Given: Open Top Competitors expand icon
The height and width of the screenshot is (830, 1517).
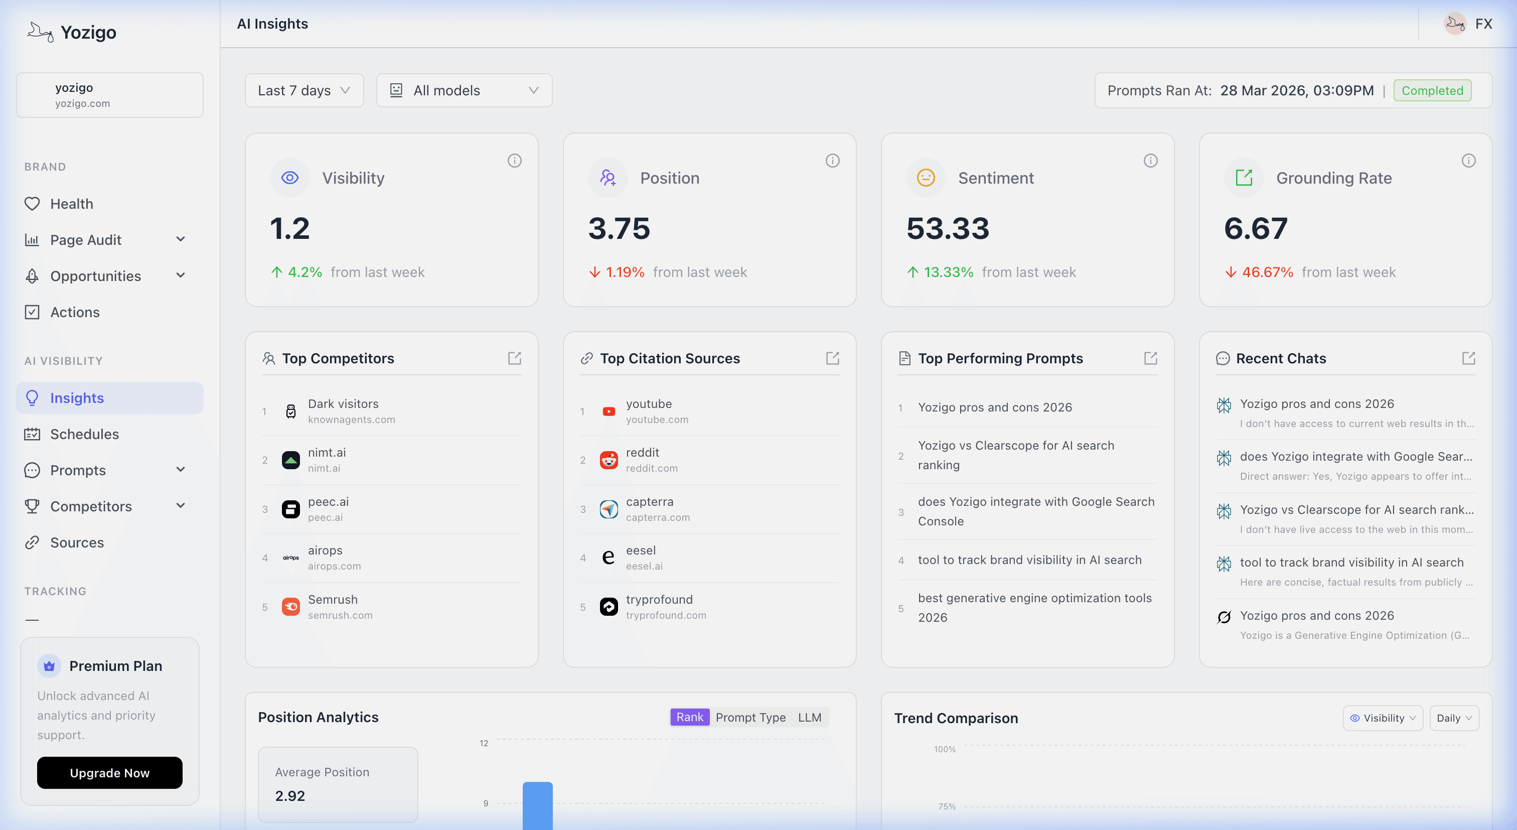Looking at the screenshot, I should click(x=514, y=358).
